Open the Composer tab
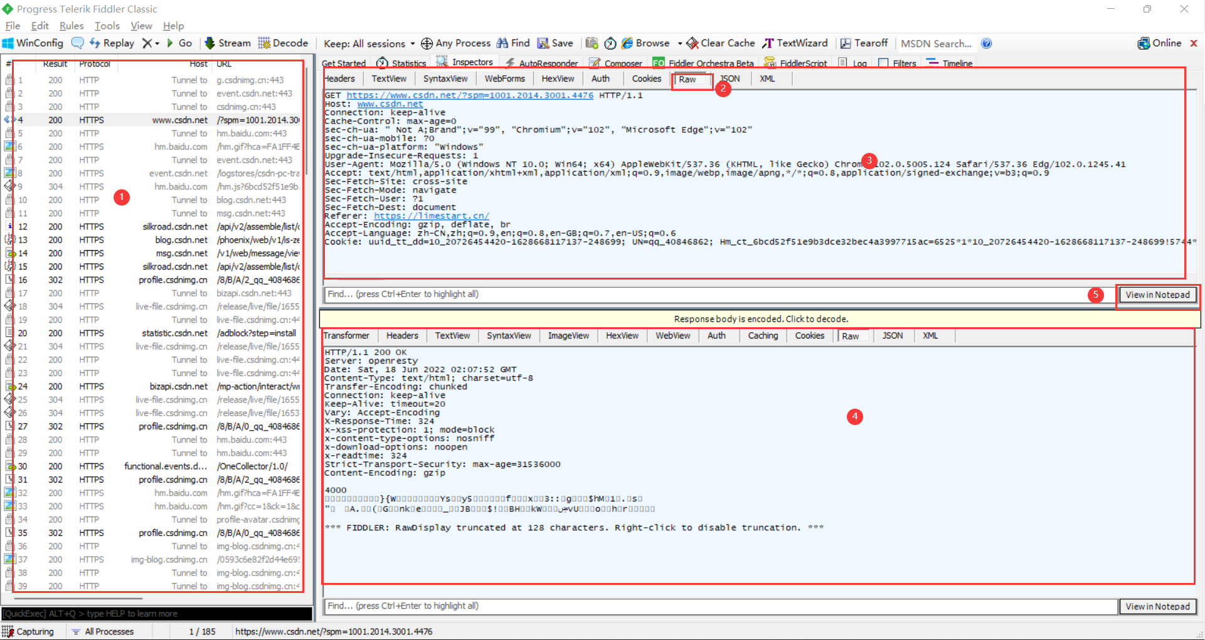 pos(616,63)
